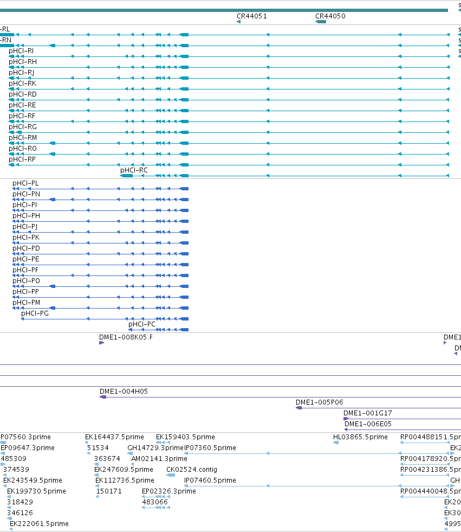Click the AM02141.3prime EST label
The width and height of the screenshot is (461, 532).
[159, 459]
